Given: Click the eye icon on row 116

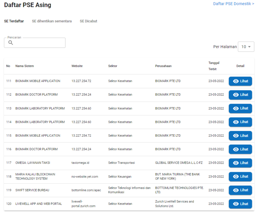Looking at the screenshot, I should tap(236, 150).
